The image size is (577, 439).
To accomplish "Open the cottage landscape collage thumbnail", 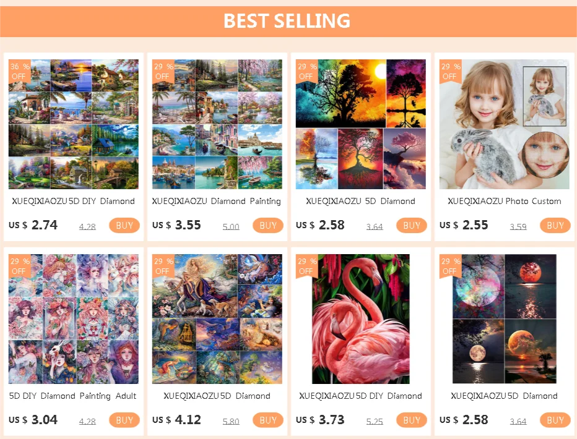I will tap(74, 124).
